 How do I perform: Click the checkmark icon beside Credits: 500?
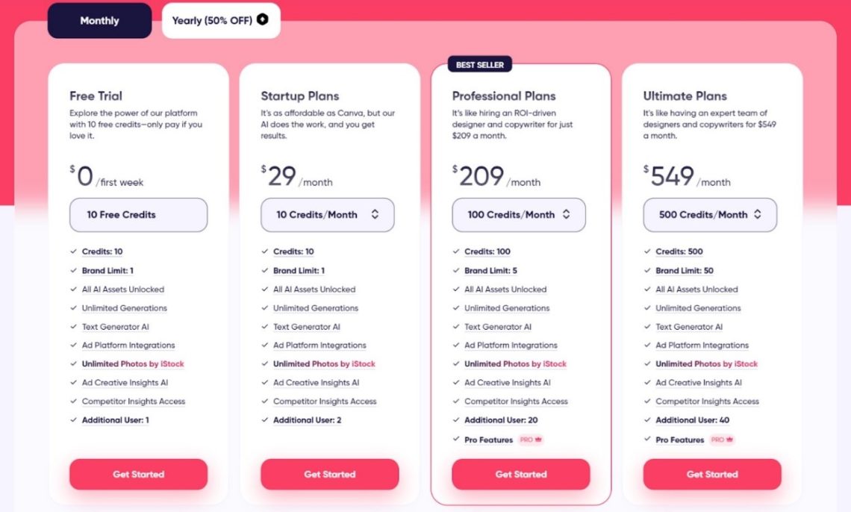pyautogui.click(x=647, y=252)
